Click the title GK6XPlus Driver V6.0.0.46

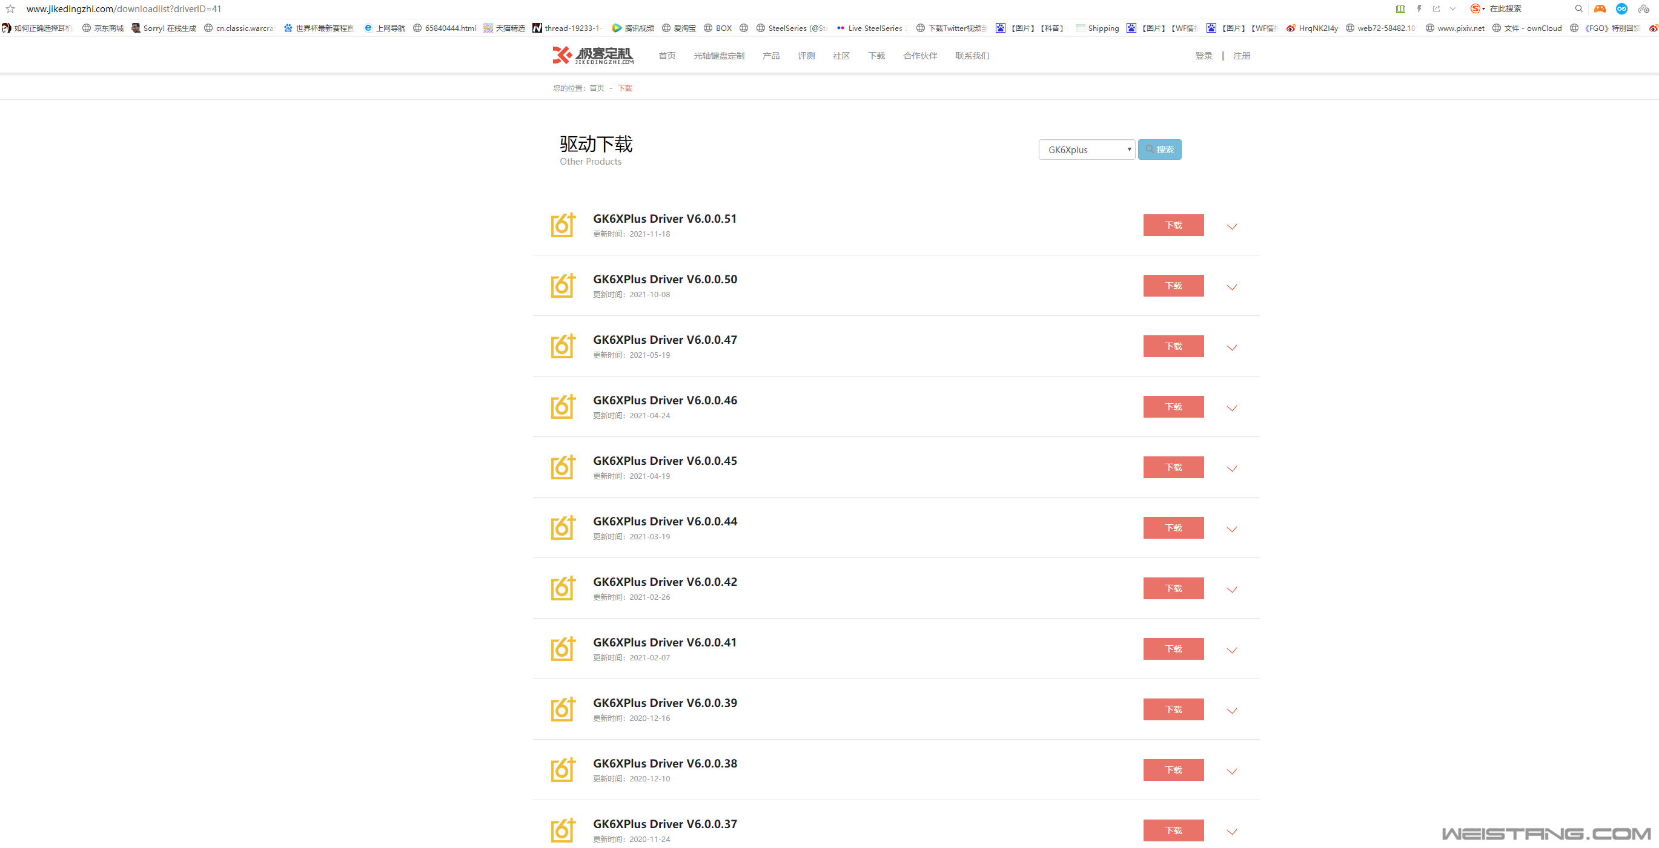(x=664, y=400)
